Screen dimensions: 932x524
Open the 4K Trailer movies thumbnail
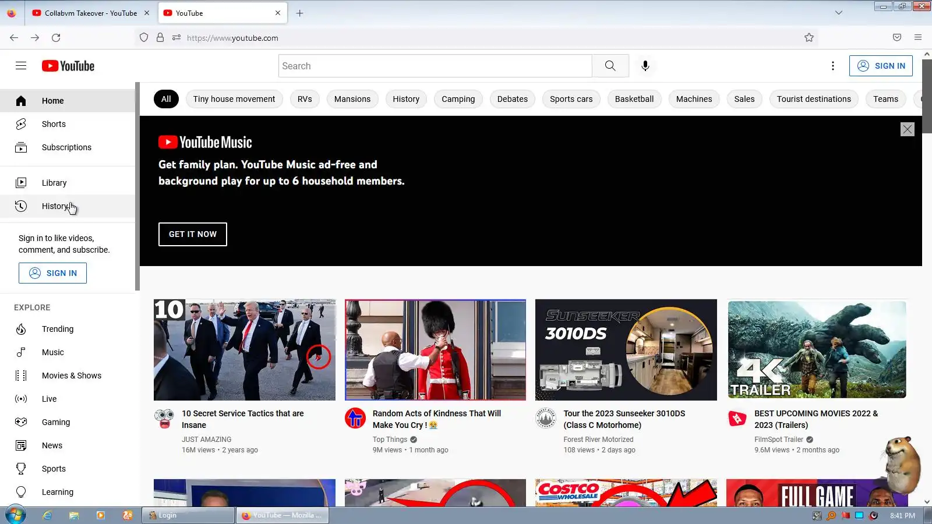click(817, 350)
